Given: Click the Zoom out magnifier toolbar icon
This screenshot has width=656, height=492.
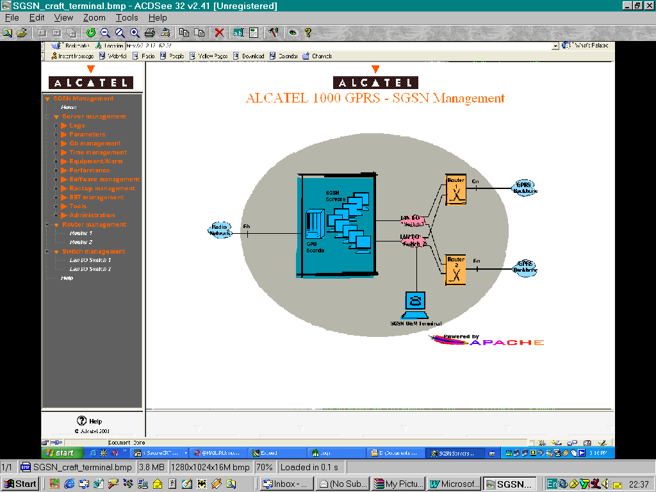Looking at the screenshot, I should coord(105,33).
